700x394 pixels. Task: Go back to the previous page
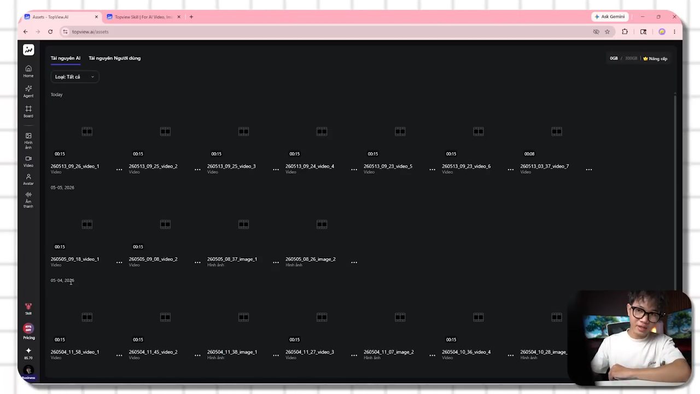click(x=25, y=32)
